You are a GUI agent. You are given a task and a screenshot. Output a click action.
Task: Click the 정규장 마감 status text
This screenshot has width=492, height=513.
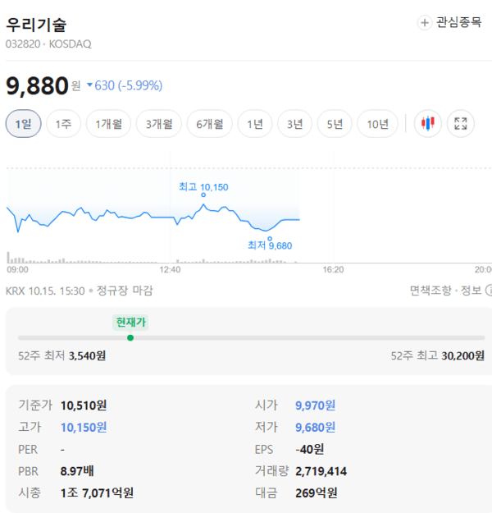pyautogui.click(x=125, y=291)
